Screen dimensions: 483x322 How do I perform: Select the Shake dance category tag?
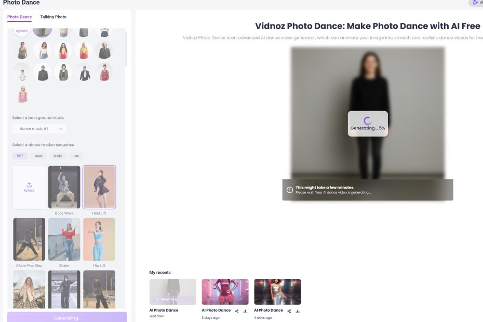(x=58, y=156)
